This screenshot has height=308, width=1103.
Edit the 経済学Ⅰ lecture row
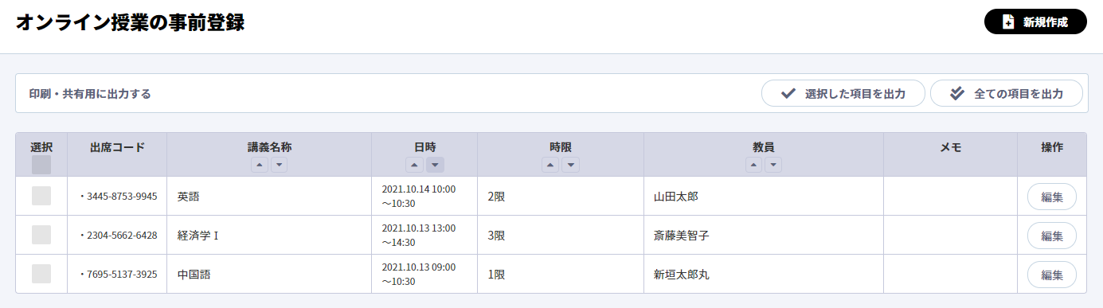tap(1052, 236)
